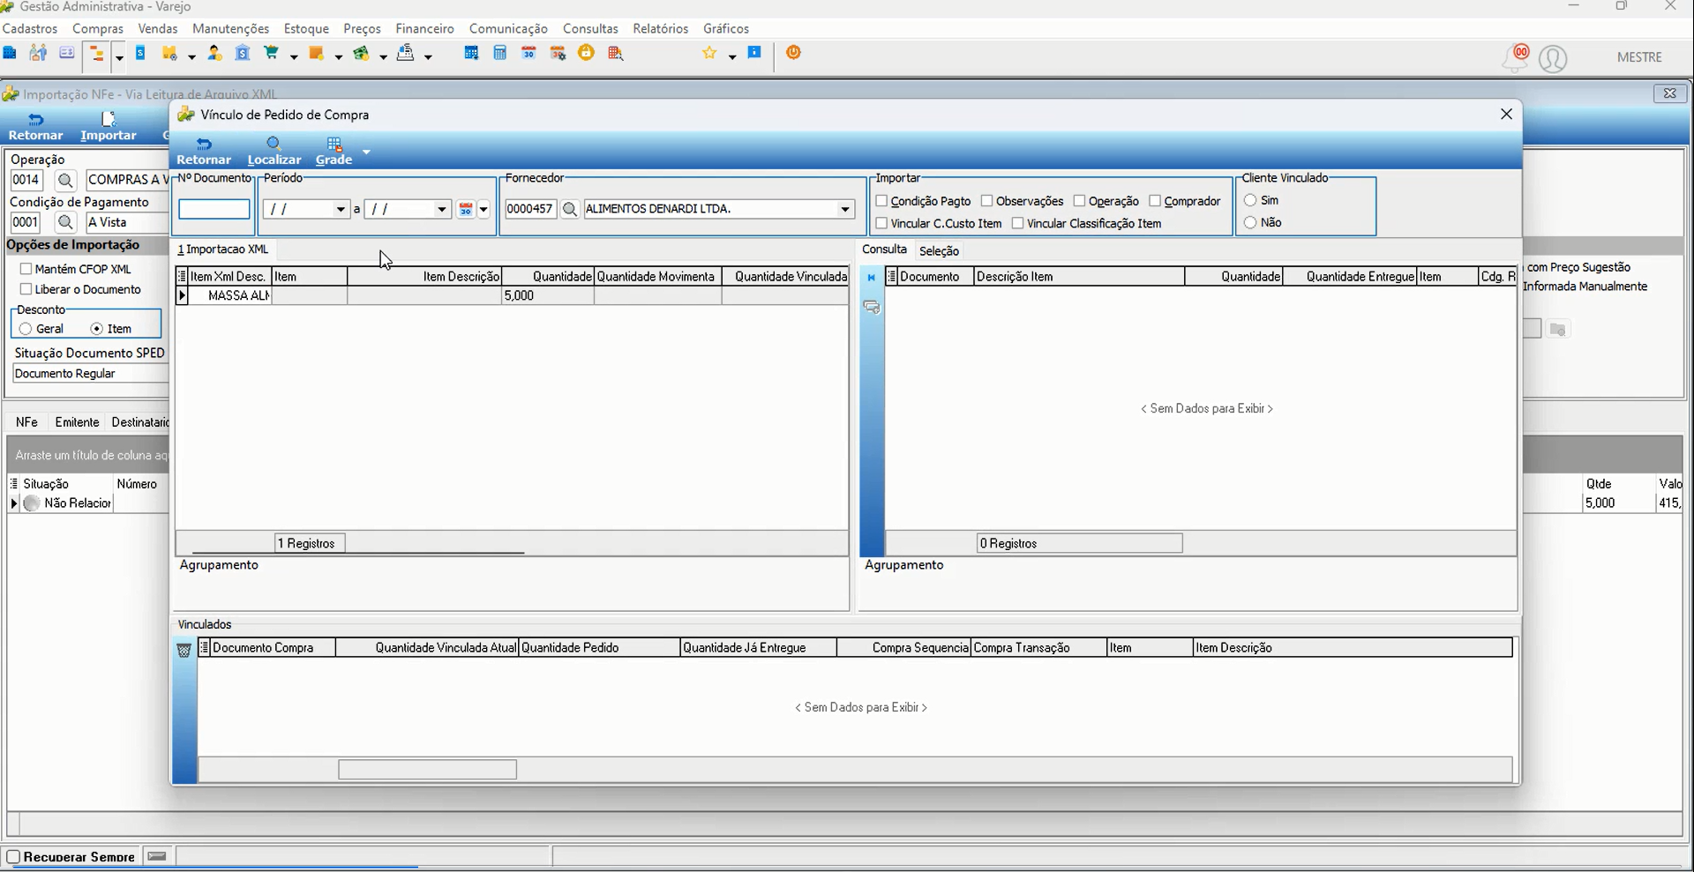Viewport: 1694px width, 872px height.
Task: Expand the Grade button dropdown arrow
Action: (x=366, y=152)
